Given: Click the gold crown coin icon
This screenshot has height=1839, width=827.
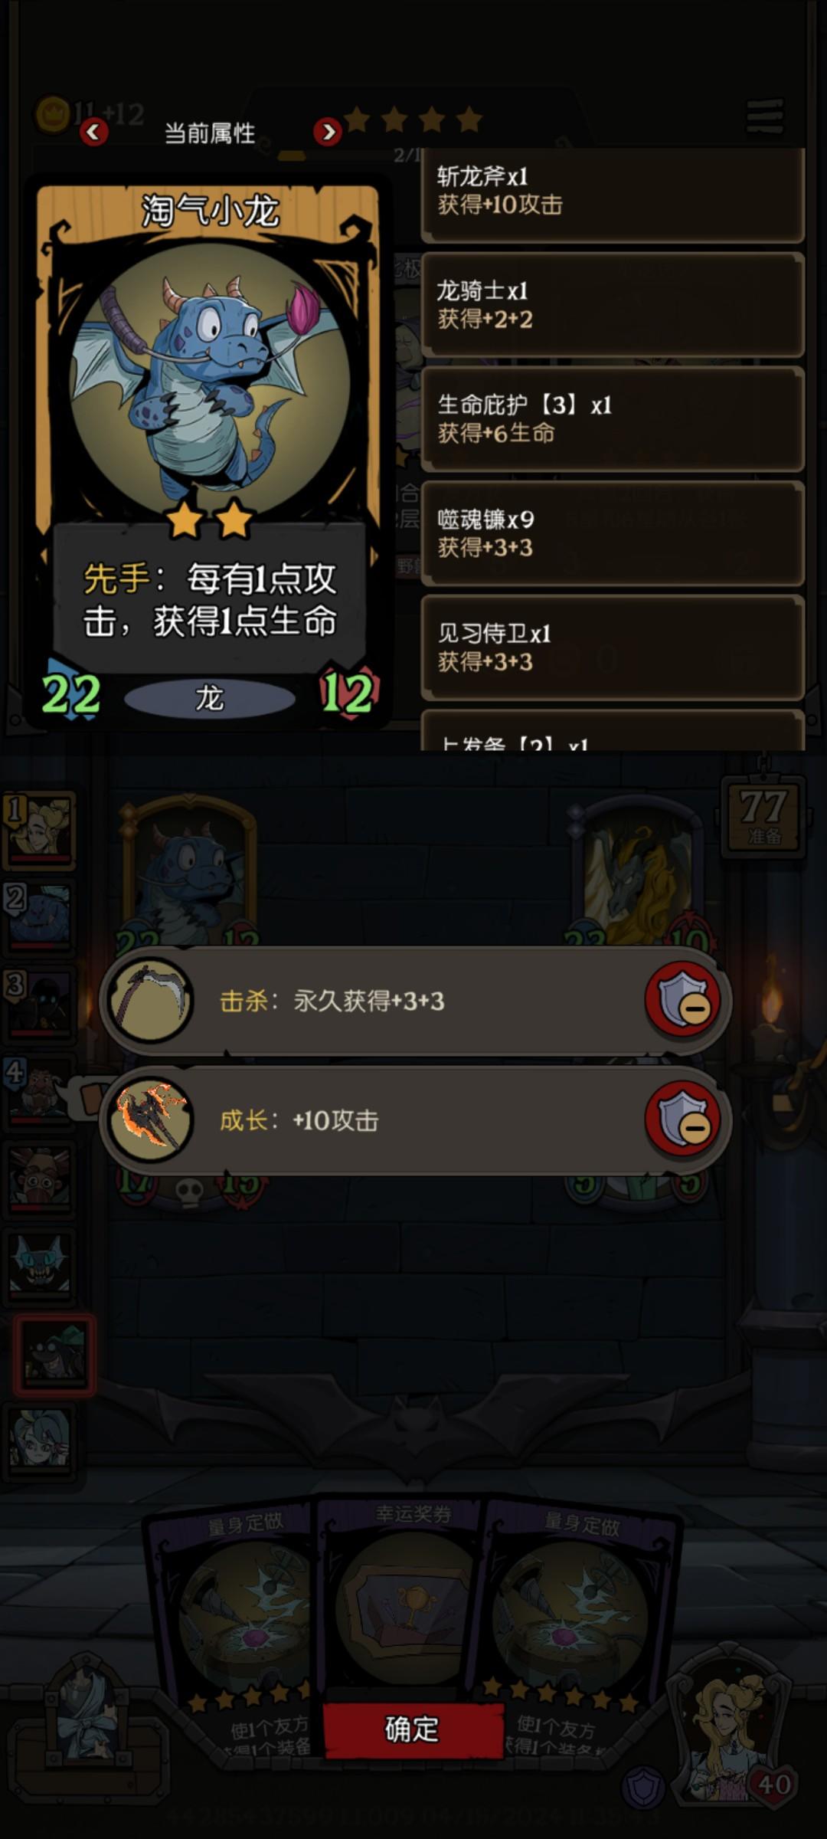Looking at the screenshot, I should pyautogui.click(x=53, y=115).
